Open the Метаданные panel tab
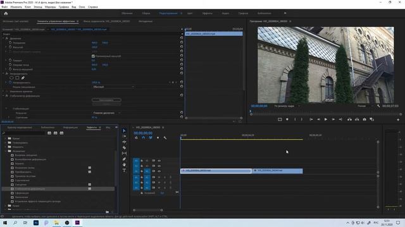The width and height of the screenshot is (405, 227). [146, 21]
